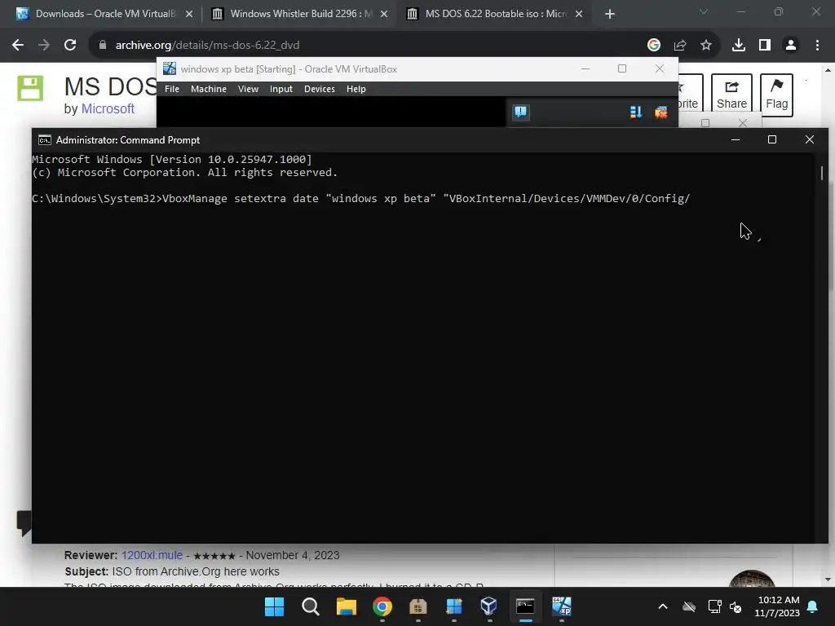The width and height of the screenshot is (835, 626).
Task: Open Google icon in address bar
Action: [x=654, y=46]
